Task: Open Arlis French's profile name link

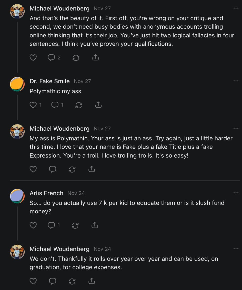Action: 46,193
